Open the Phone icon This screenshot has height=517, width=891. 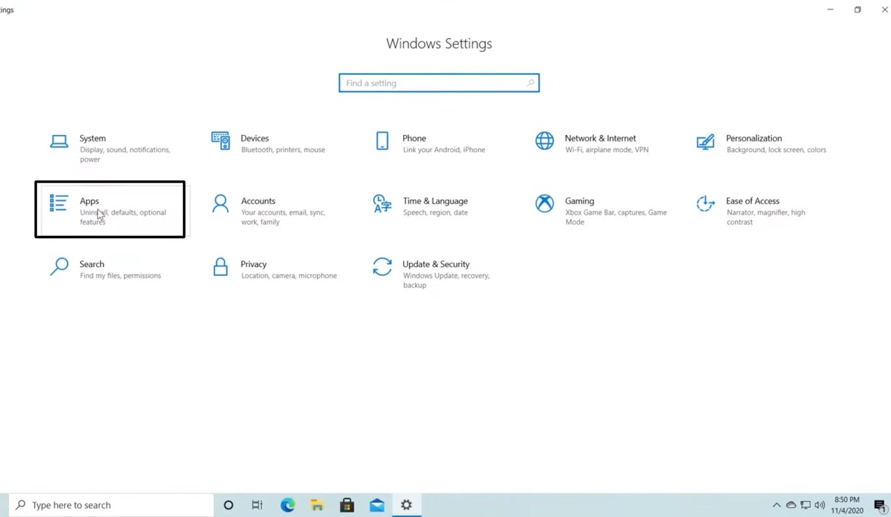pos(382,141)
